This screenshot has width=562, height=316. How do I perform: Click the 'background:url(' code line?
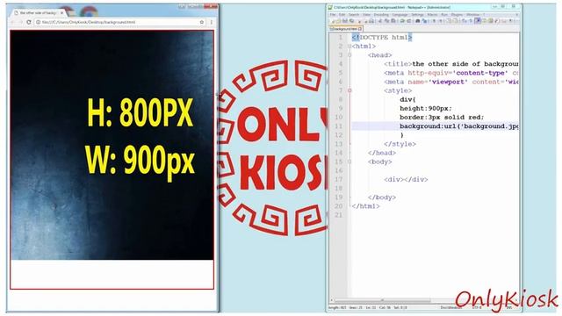point(458,126)
